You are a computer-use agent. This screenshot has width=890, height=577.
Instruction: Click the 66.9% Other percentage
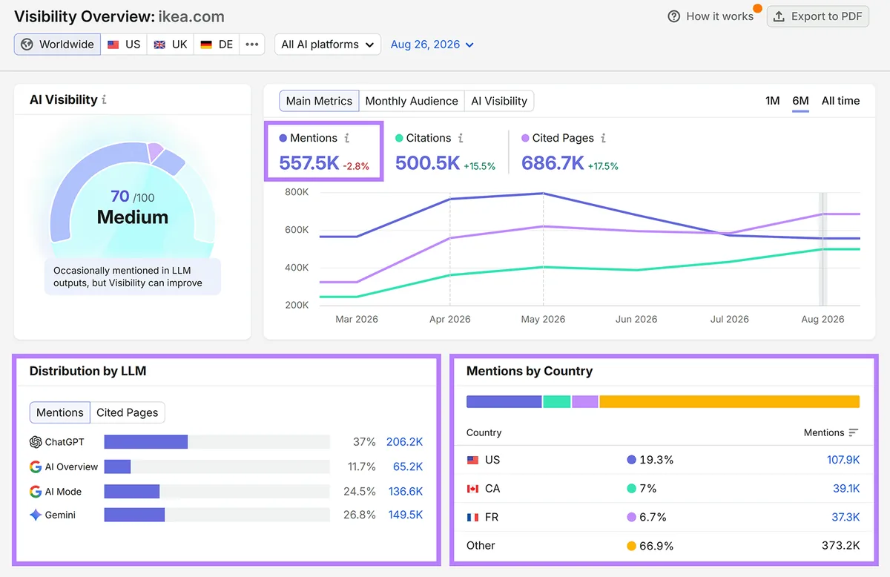coord(657,546)
